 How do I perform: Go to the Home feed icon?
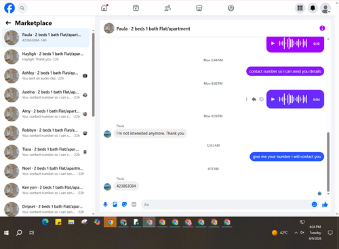[104, 8]
